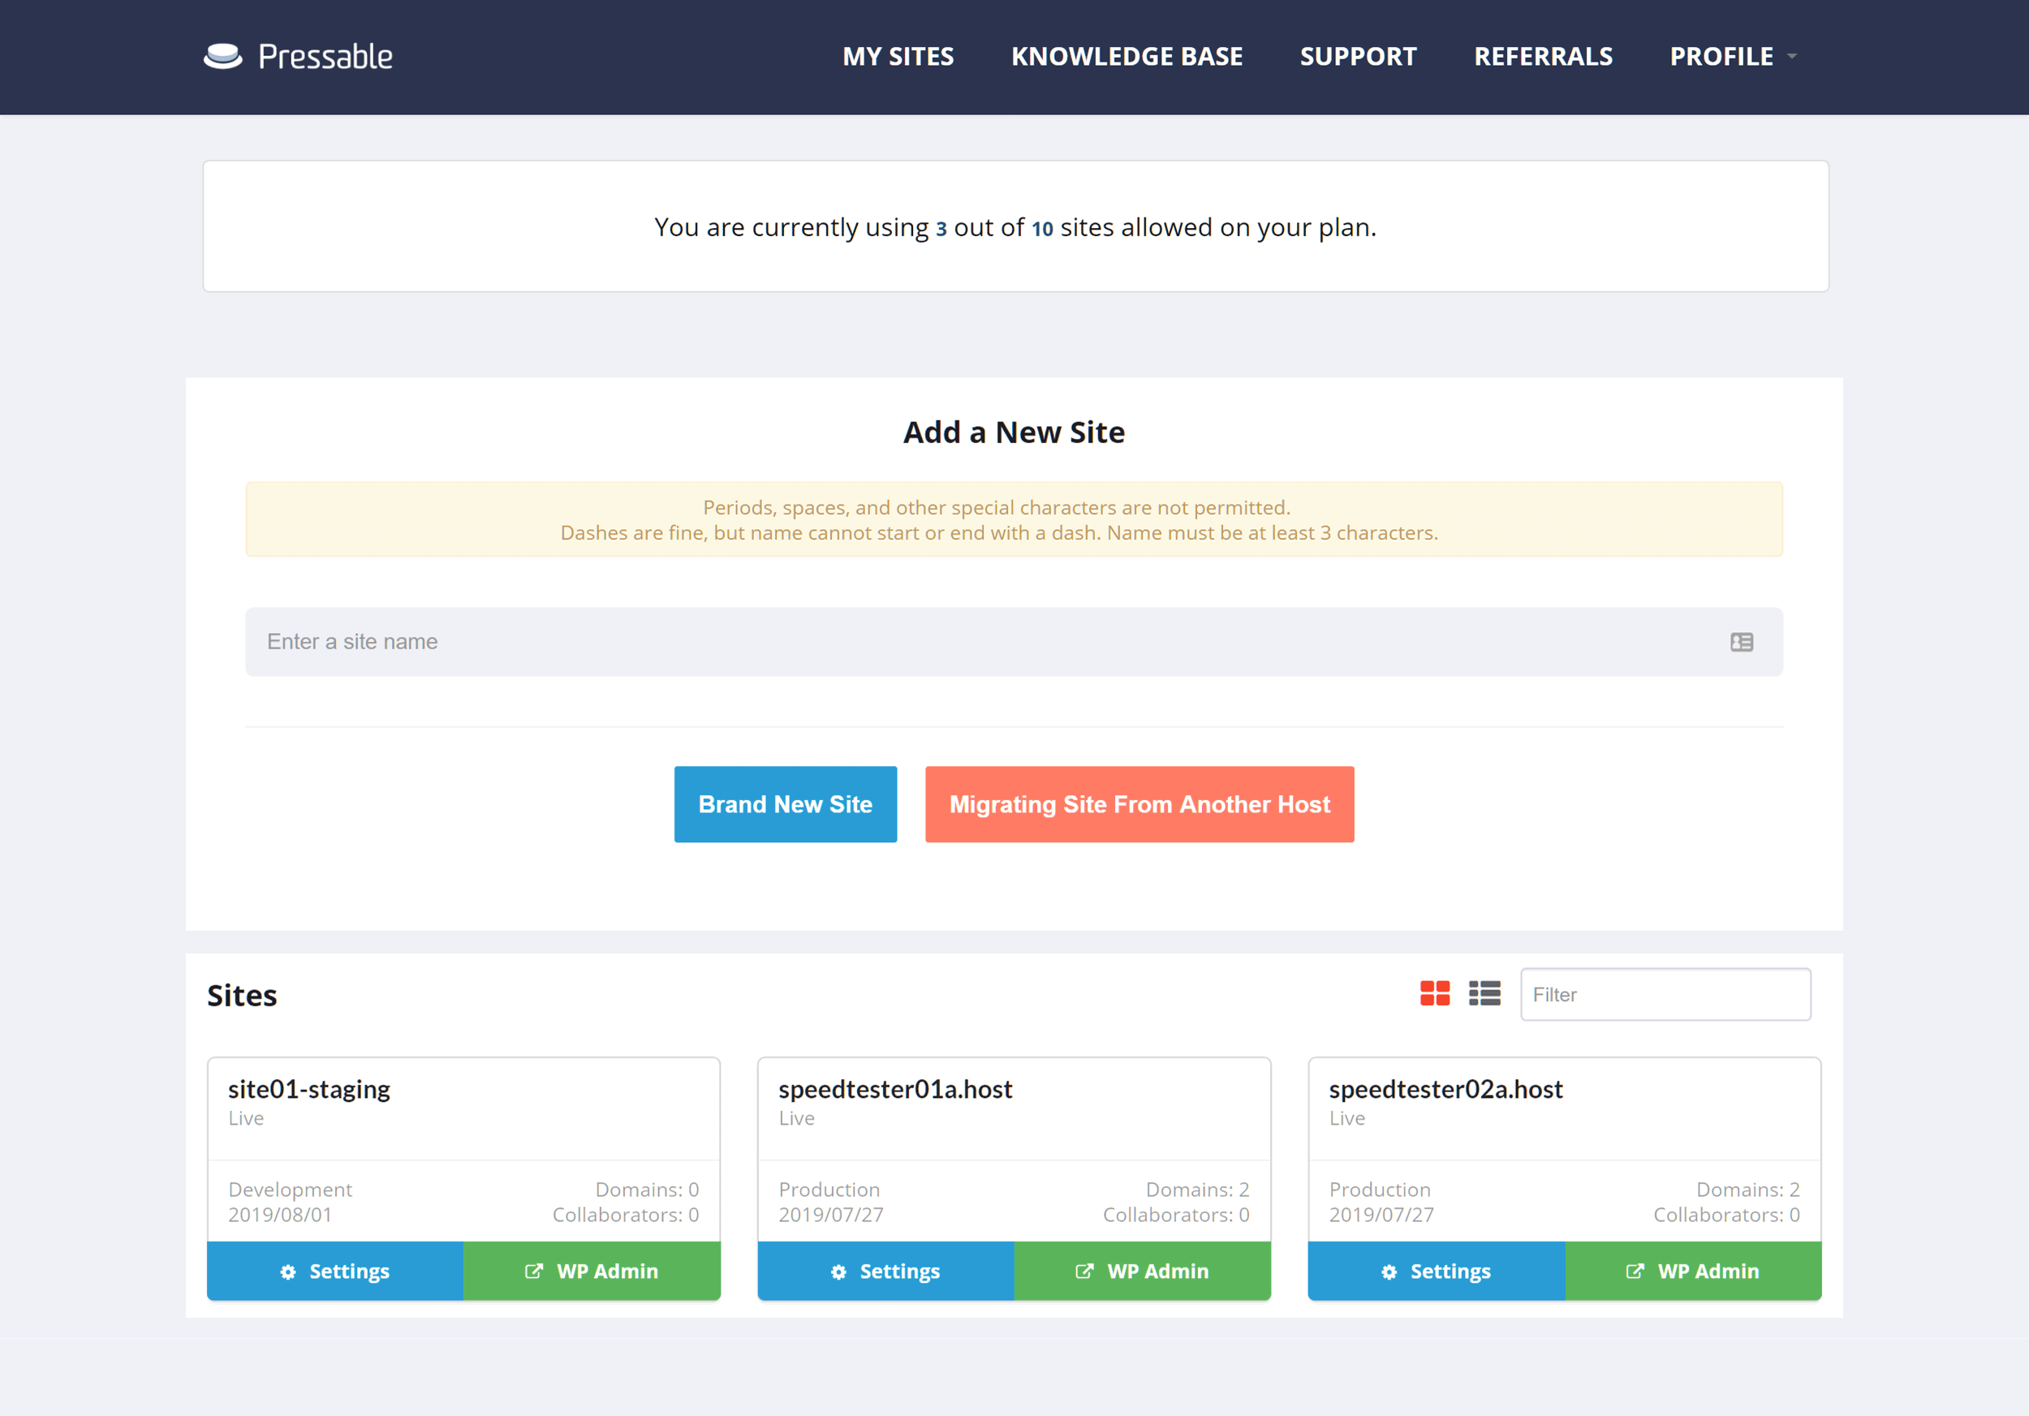Click the Add a New Site heading
The width and height of the screenshot is (2029, 1416).
(1014, 432)
